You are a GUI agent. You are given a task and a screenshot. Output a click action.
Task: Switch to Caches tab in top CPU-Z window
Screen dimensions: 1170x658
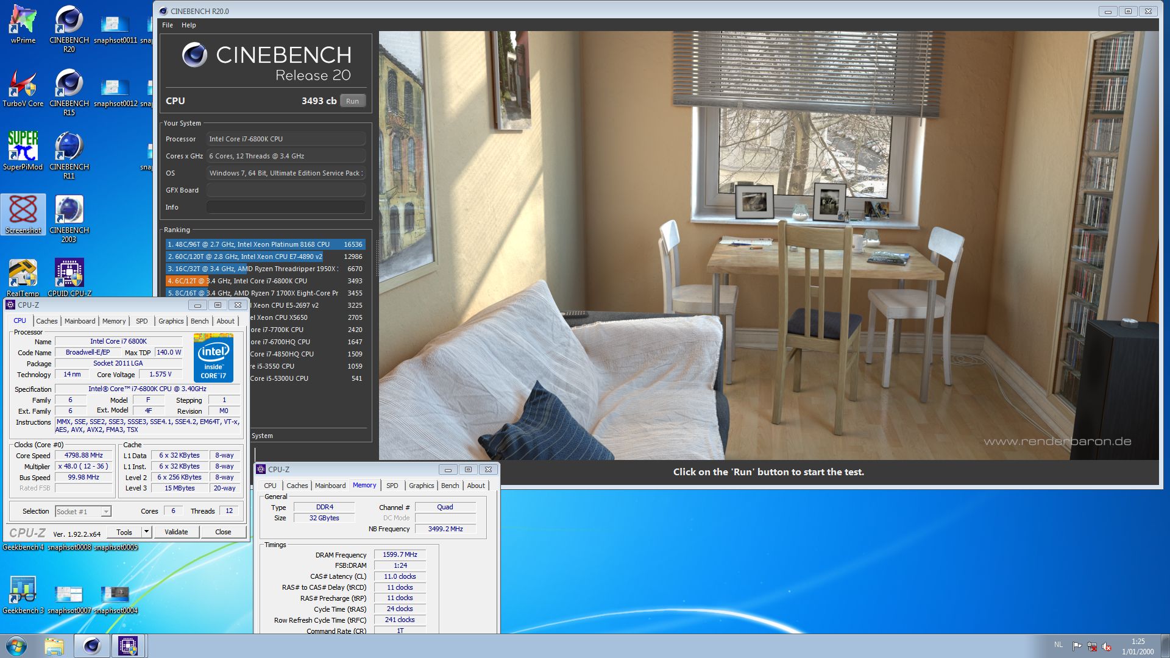[x=46, y=321]
